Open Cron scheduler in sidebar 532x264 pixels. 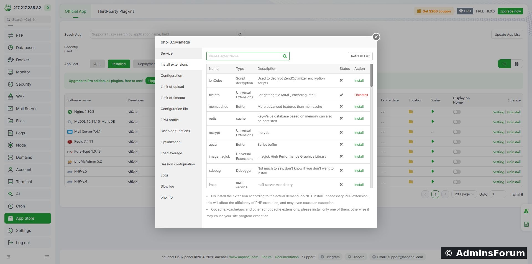point(28,206)
